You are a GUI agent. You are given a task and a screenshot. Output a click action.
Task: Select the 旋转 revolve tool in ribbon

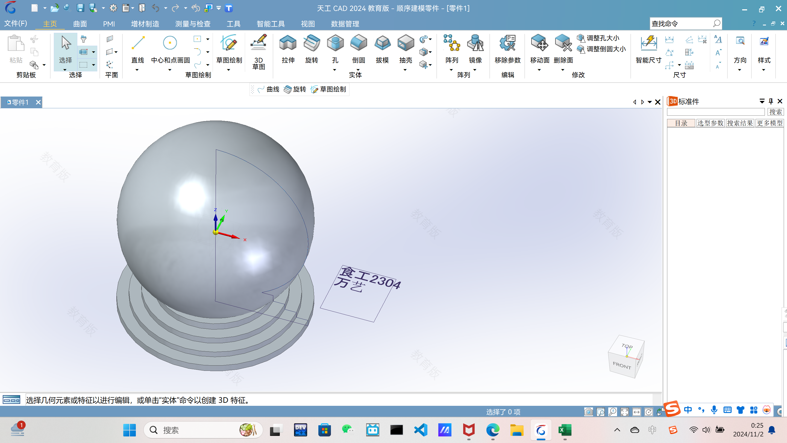point(311,49)
